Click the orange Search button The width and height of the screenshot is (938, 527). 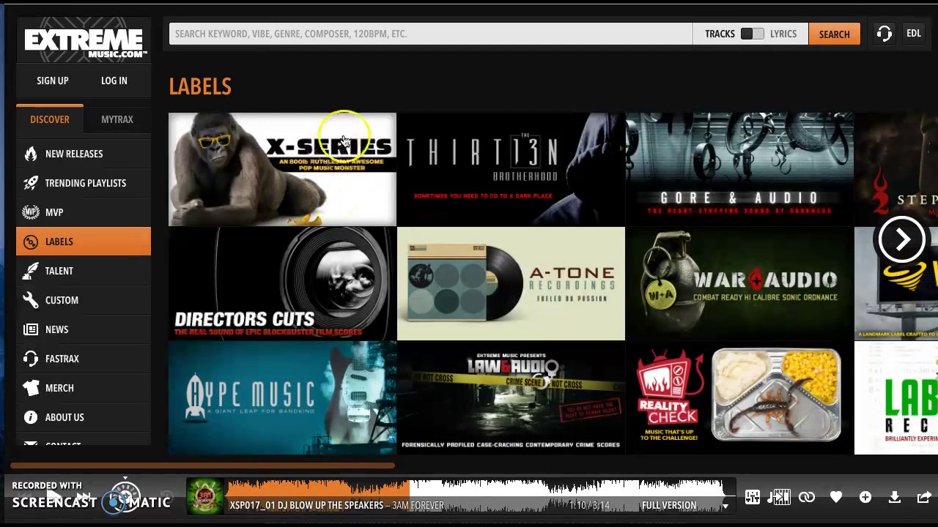[x=834, y=34]
